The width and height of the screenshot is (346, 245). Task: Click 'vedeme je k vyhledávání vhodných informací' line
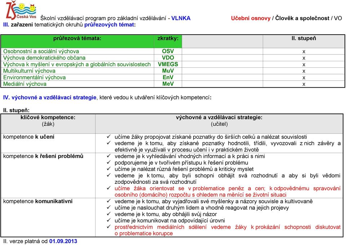click(x=190, y=156)
